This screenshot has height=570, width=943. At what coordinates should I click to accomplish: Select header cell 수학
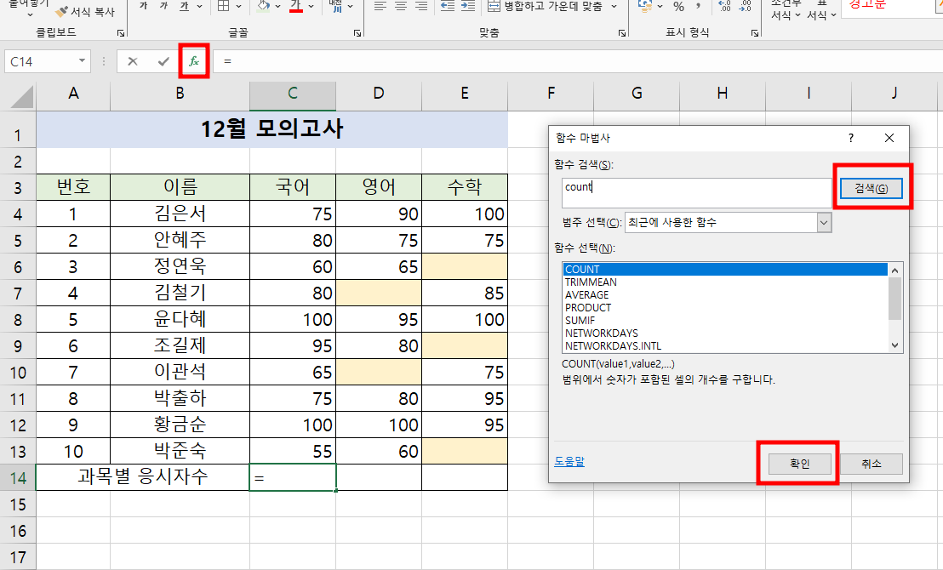465,187
